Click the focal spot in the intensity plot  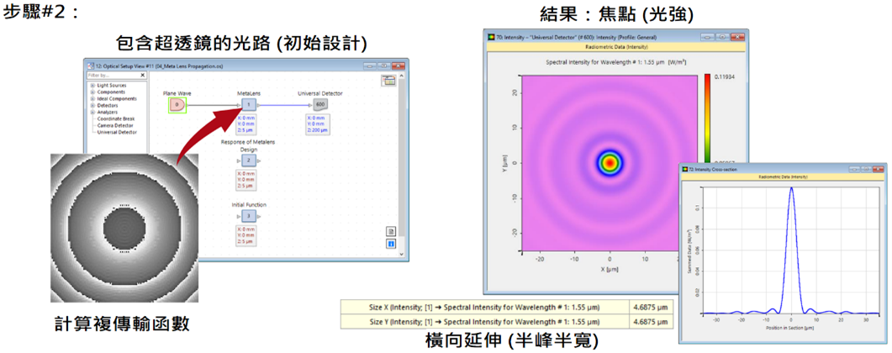(x=610, y=162)
